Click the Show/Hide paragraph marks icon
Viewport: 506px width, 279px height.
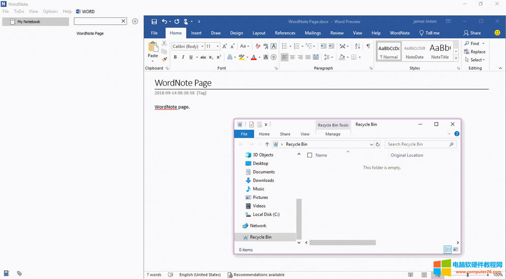[368, 46]
